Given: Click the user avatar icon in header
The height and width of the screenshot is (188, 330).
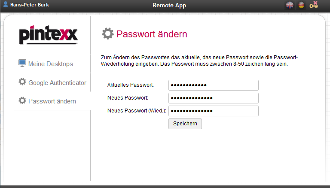Looking at the screenshot, I should [x=6, y=5].
